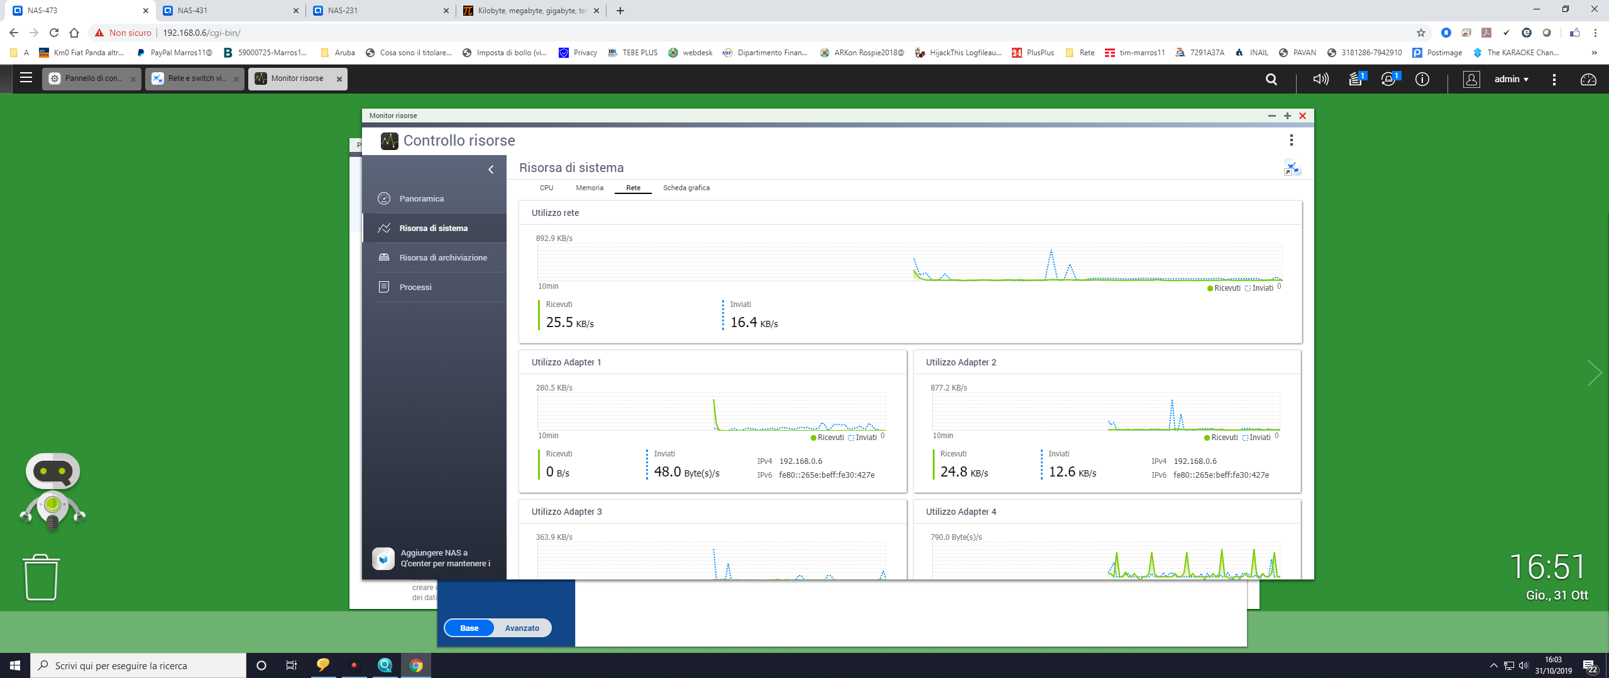Open the volume control speaker icon
The height and width of the screenshot is (678, 1609).
[1321, 79]
